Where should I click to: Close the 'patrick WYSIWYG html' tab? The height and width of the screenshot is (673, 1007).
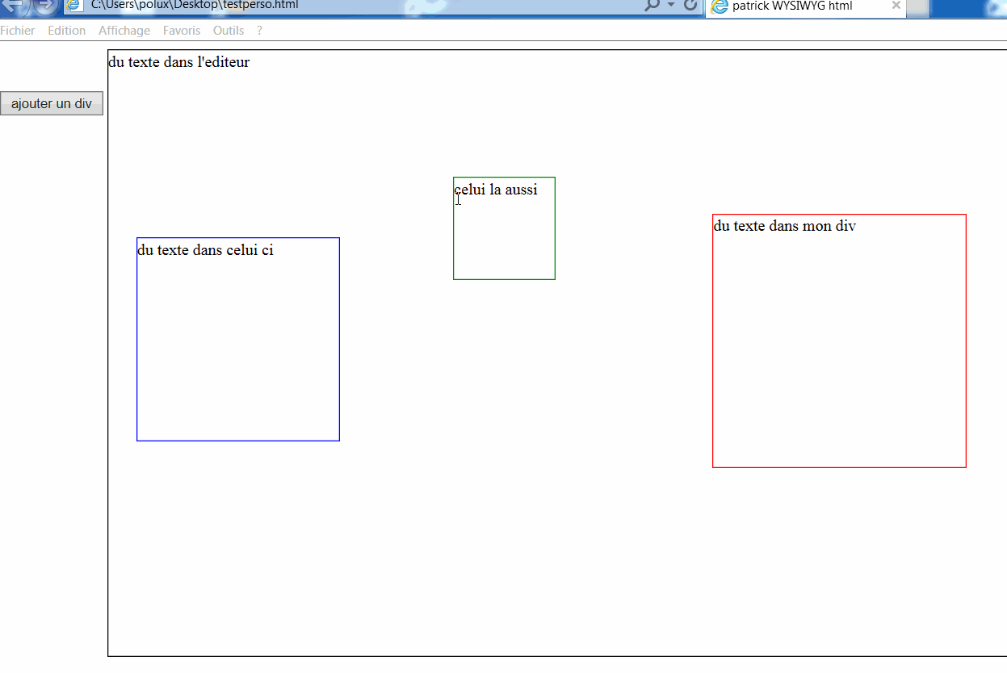click(896, 6)
